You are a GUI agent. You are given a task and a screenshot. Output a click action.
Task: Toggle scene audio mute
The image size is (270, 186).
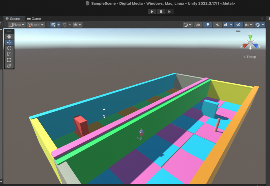coord(217,25)
